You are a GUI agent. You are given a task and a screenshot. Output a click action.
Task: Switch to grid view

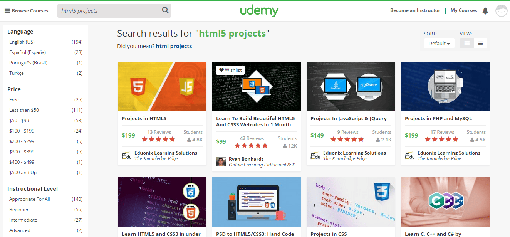tap(467, 43)
